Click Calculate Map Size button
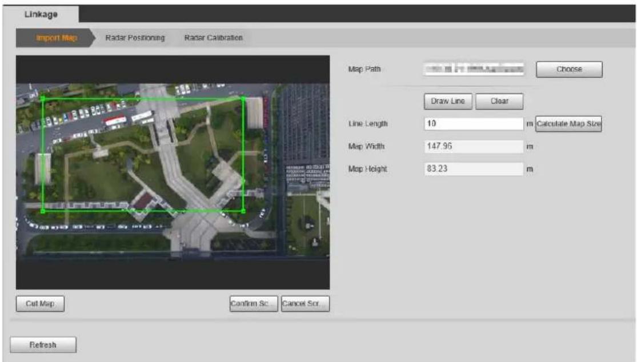637x362 pixels. (568, 124)
